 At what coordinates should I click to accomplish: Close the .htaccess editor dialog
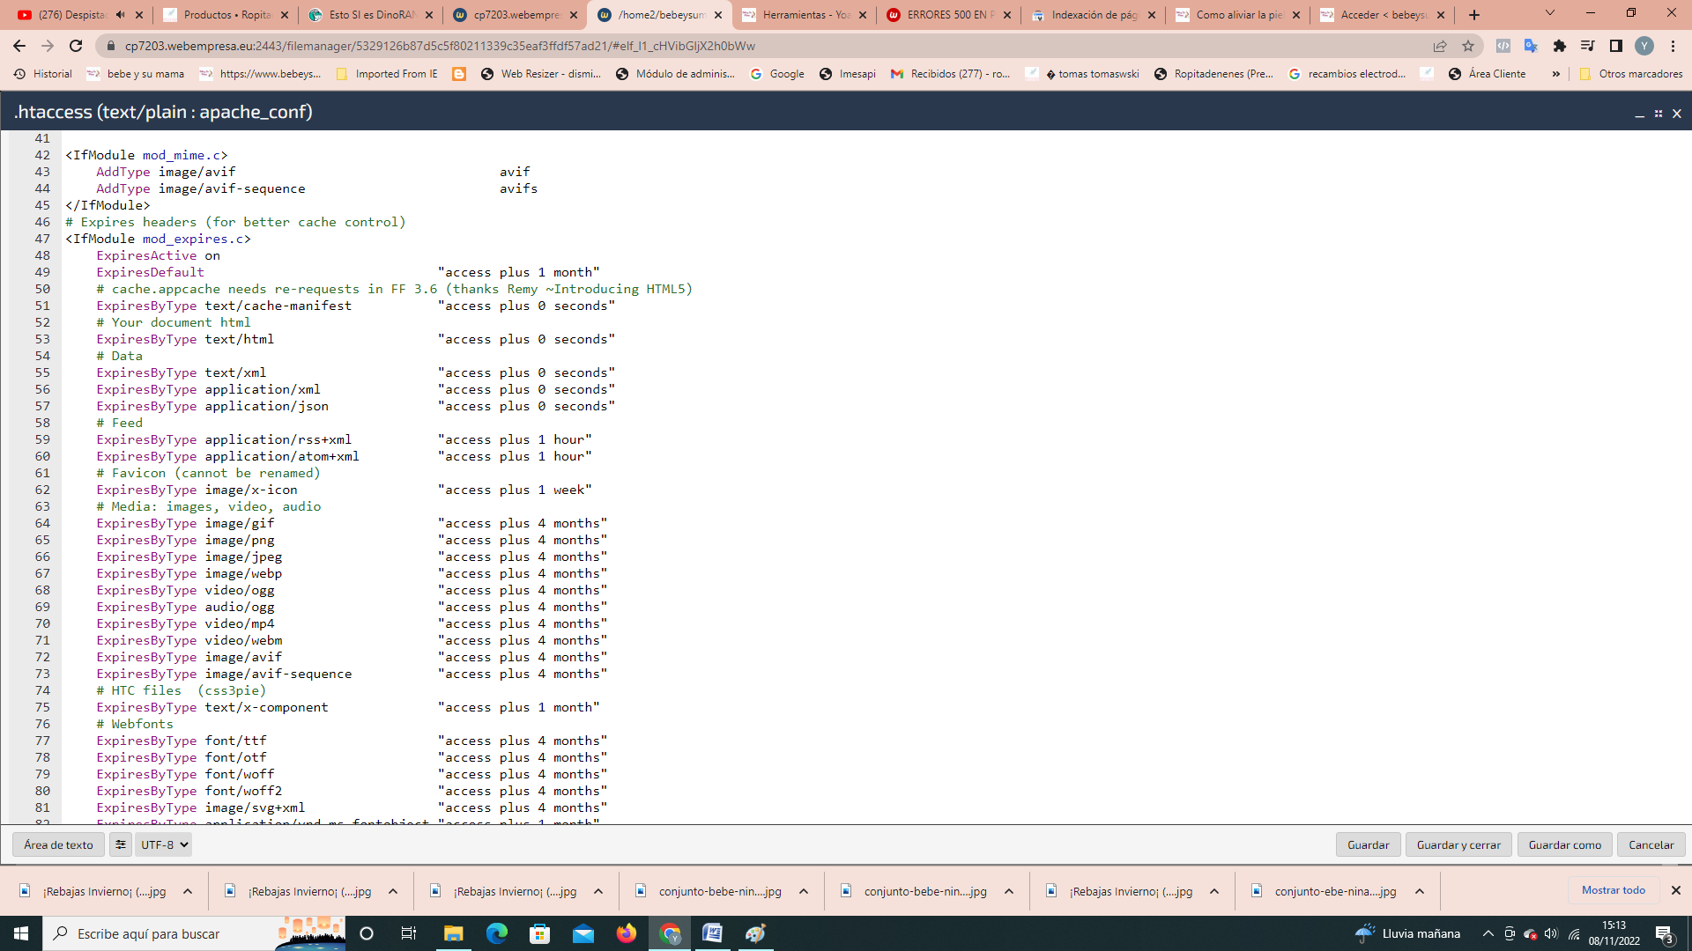(1677, 114)
